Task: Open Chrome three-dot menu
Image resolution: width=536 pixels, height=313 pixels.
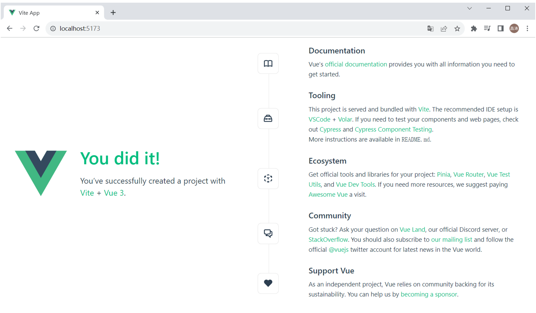Action: (x=527, y=29)
